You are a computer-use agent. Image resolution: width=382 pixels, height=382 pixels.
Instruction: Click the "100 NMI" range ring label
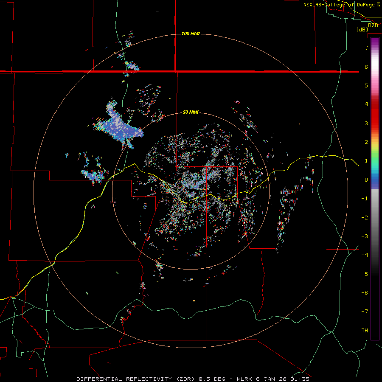191,34
